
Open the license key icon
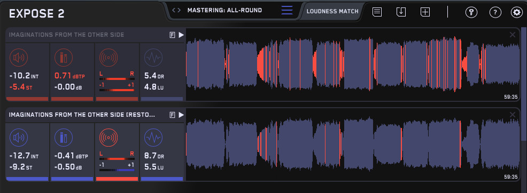tap(471, 12)
